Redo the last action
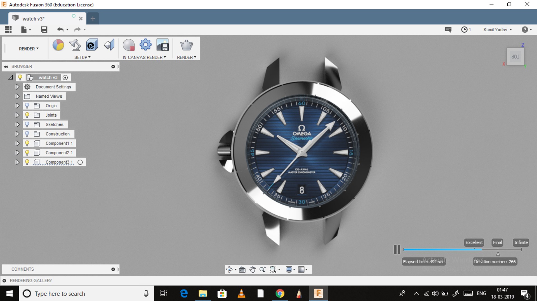The image size is (537, 301). [77, 29]
